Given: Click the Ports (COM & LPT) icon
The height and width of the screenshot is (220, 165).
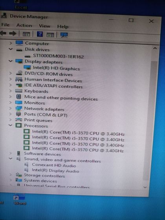Looking at the screenshot, I should [18, 114].
